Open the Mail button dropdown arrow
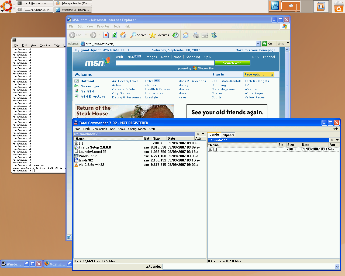The width and height of the screenshot is (345, 276). [190, 35]
